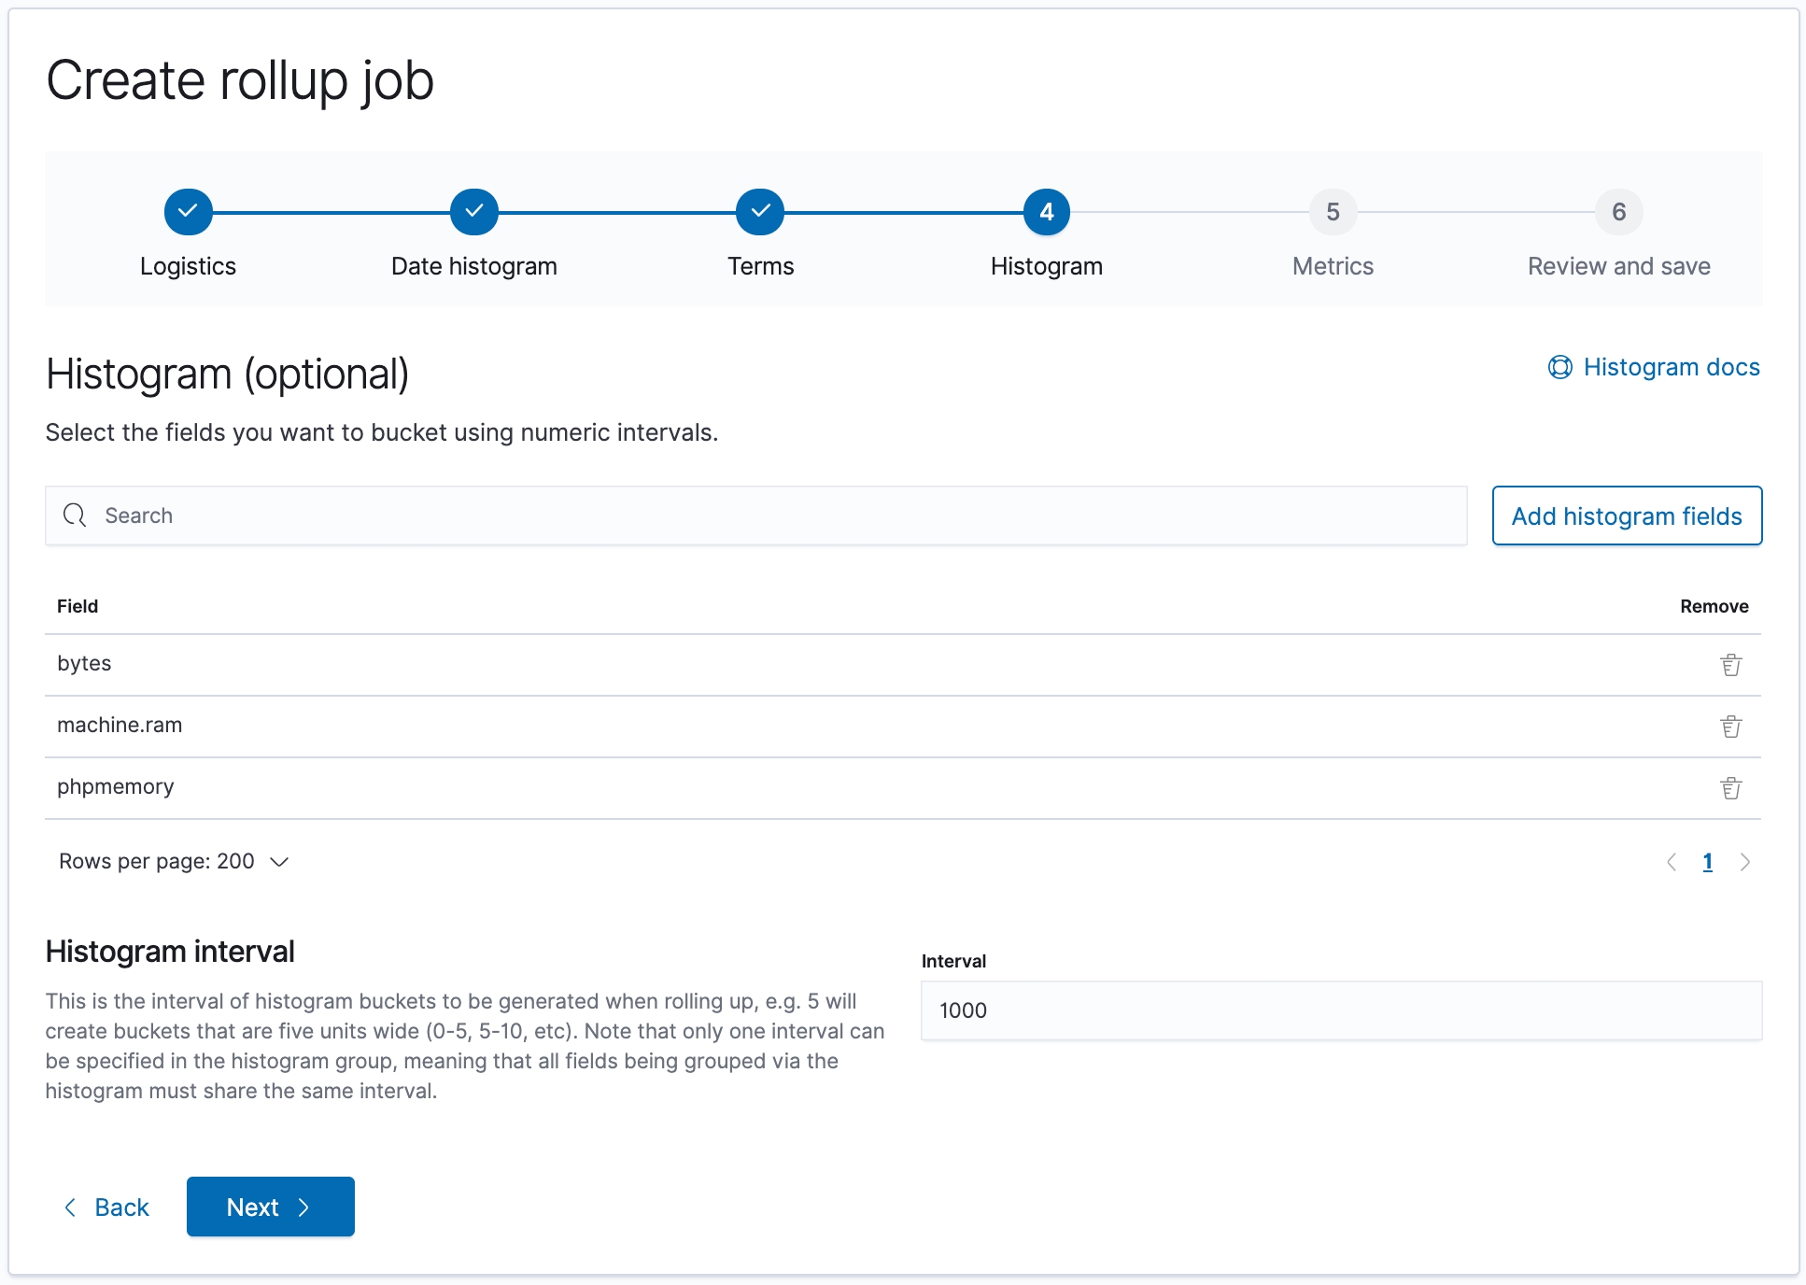Go Back to previous step

(x=106, y=1207)
